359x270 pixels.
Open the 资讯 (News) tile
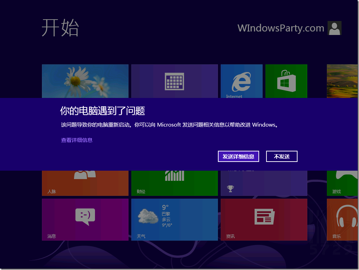coord(264,219)
